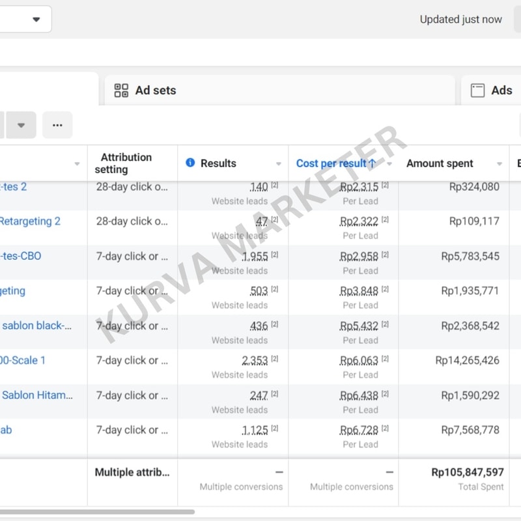Click the amount spent Rp109,117
Viewport: 521px width, 521px height.
coord(474,221)
